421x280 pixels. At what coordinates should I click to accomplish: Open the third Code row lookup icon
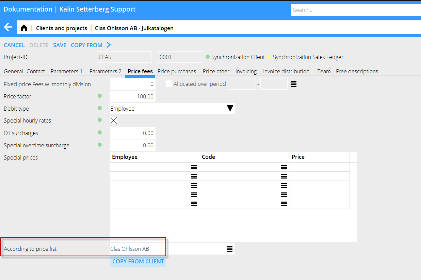(x=284, y=185)
